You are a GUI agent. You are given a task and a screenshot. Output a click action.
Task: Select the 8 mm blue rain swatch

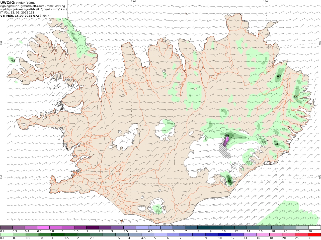coord(199,234)
